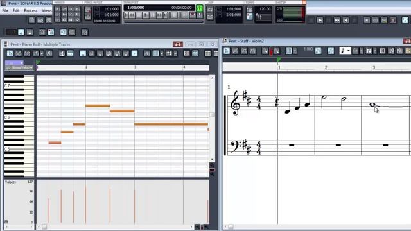Choose eighth note duration in Piano Roll
411x231 pixels.
pos(109,53)
